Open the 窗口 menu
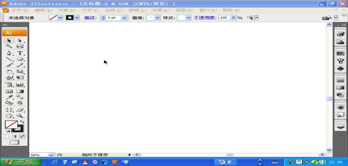Viewport: 348px width, 166px height. (x=208, y=10)
